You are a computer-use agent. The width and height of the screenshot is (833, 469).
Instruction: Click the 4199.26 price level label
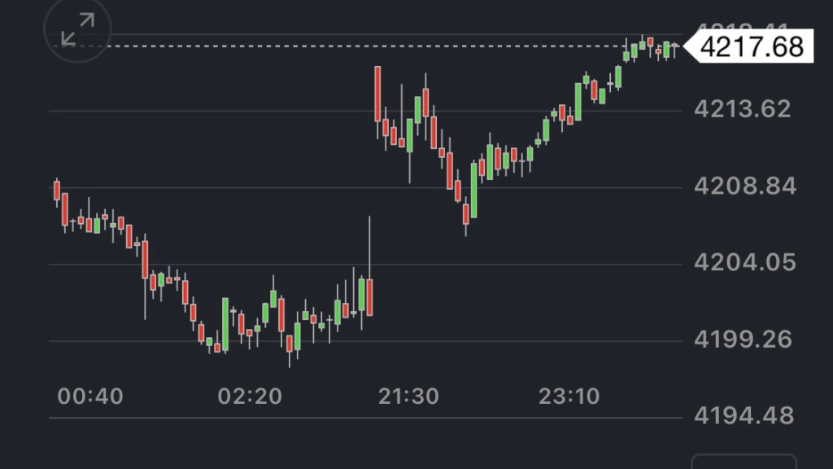[741, 340]
